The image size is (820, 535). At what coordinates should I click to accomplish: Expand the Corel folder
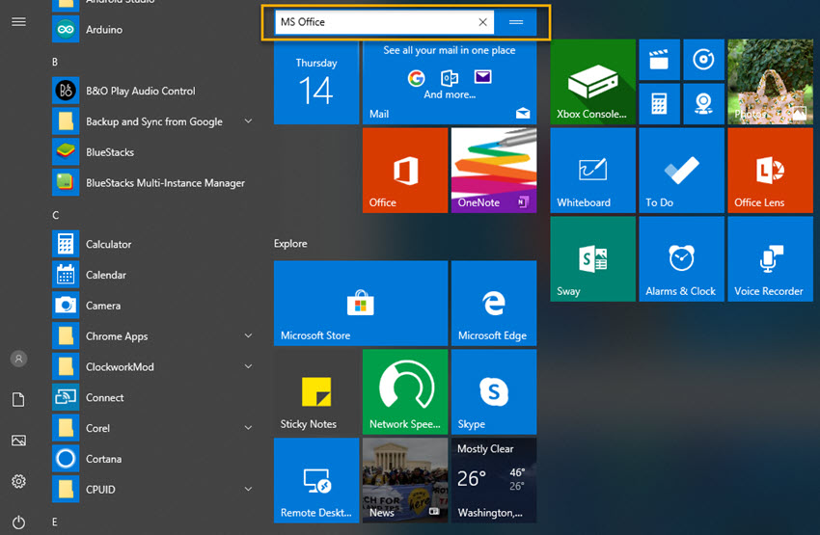(x=248, y=428)
